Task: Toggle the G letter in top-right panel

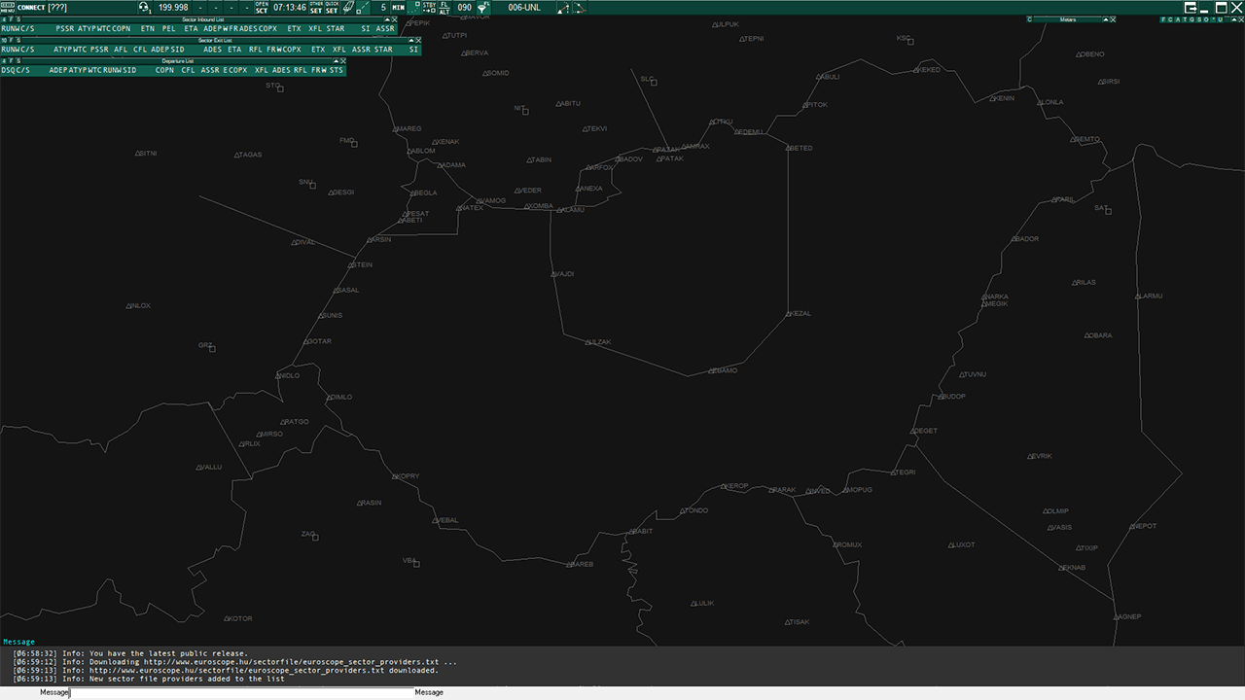Action: (x=1192, y=19)
